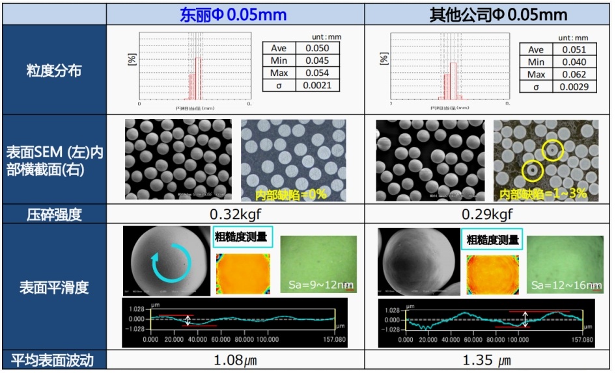Click the Toray 粗糙度测量 label box

[x=242, y=237]
